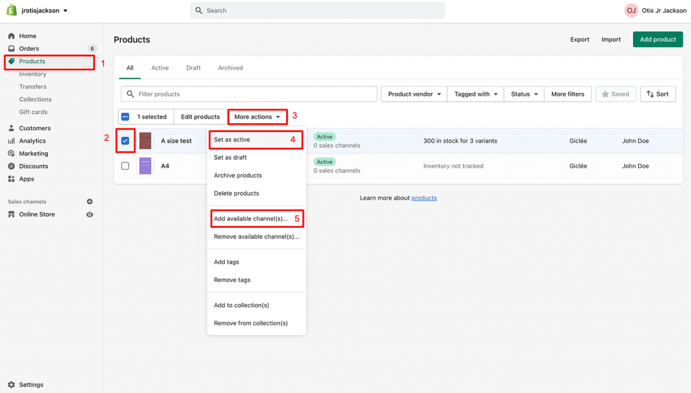
Task: Open the Home icon in sidebar
Action: (x=11, y=36)
